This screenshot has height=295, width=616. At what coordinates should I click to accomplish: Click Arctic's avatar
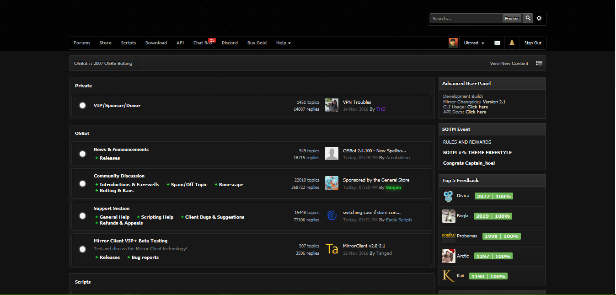[449, 256]
